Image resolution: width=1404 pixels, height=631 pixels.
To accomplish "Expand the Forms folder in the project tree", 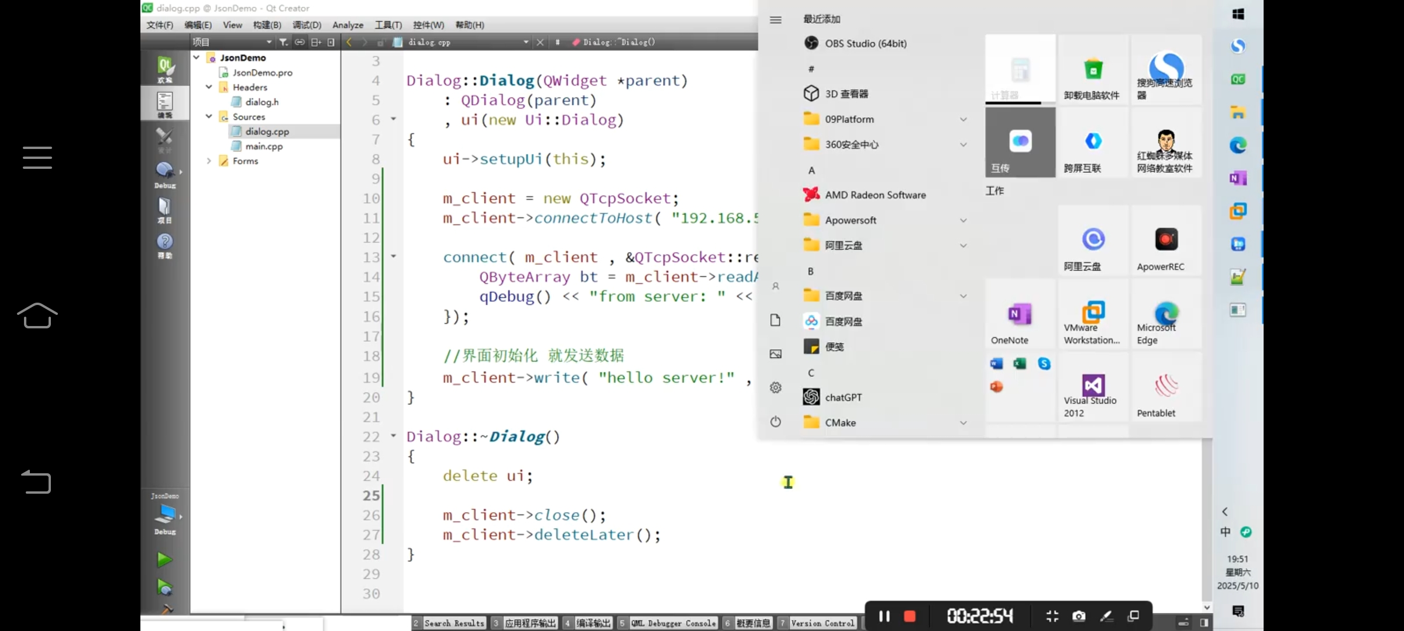I will pos(209,161).
